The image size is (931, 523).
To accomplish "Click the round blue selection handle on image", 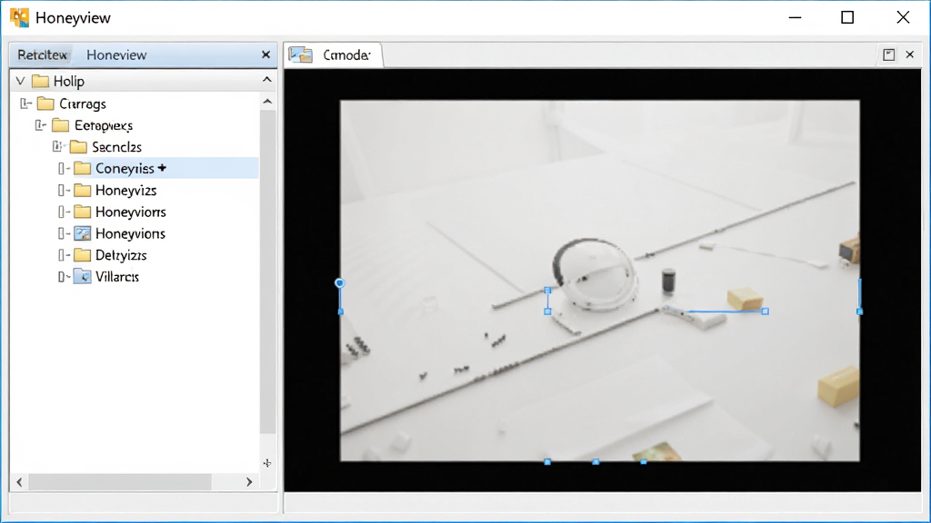I will (x=340, y=283).
